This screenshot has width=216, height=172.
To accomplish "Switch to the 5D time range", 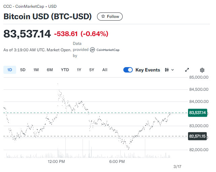I will click(x=23, y=70).
